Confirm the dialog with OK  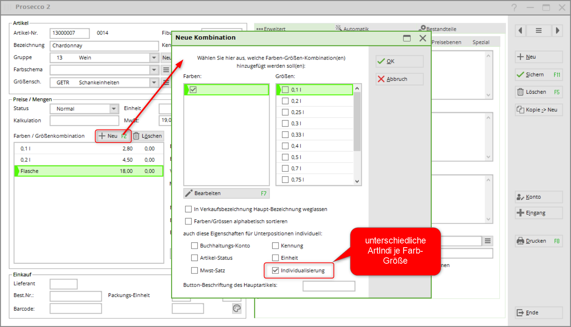[399, 61]
